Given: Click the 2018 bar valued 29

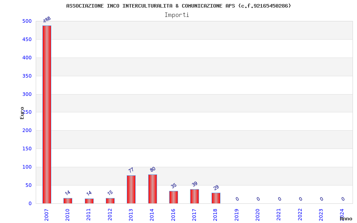Looking at the screenshot, I should pos(216,198).
